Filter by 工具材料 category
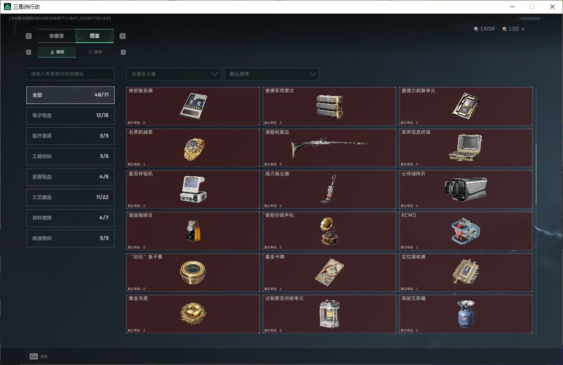The height and width of the screenshot is (365, 563). pos(70,156)
